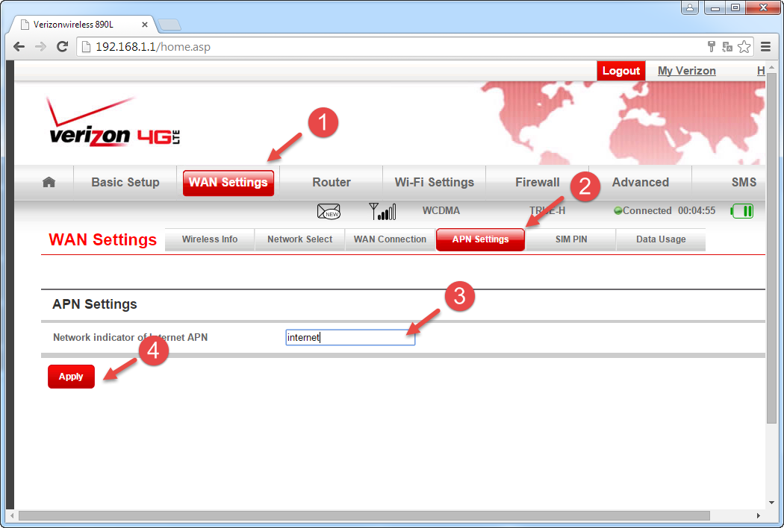Click the signal strength antenna icon
784x528 pixels.
[382, 211]
